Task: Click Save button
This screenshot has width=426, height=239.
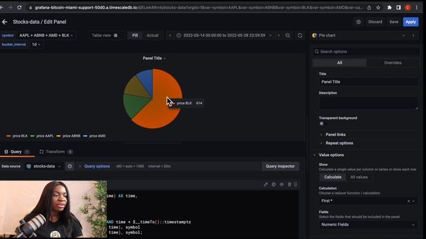Action: click(x=393, y=22)
